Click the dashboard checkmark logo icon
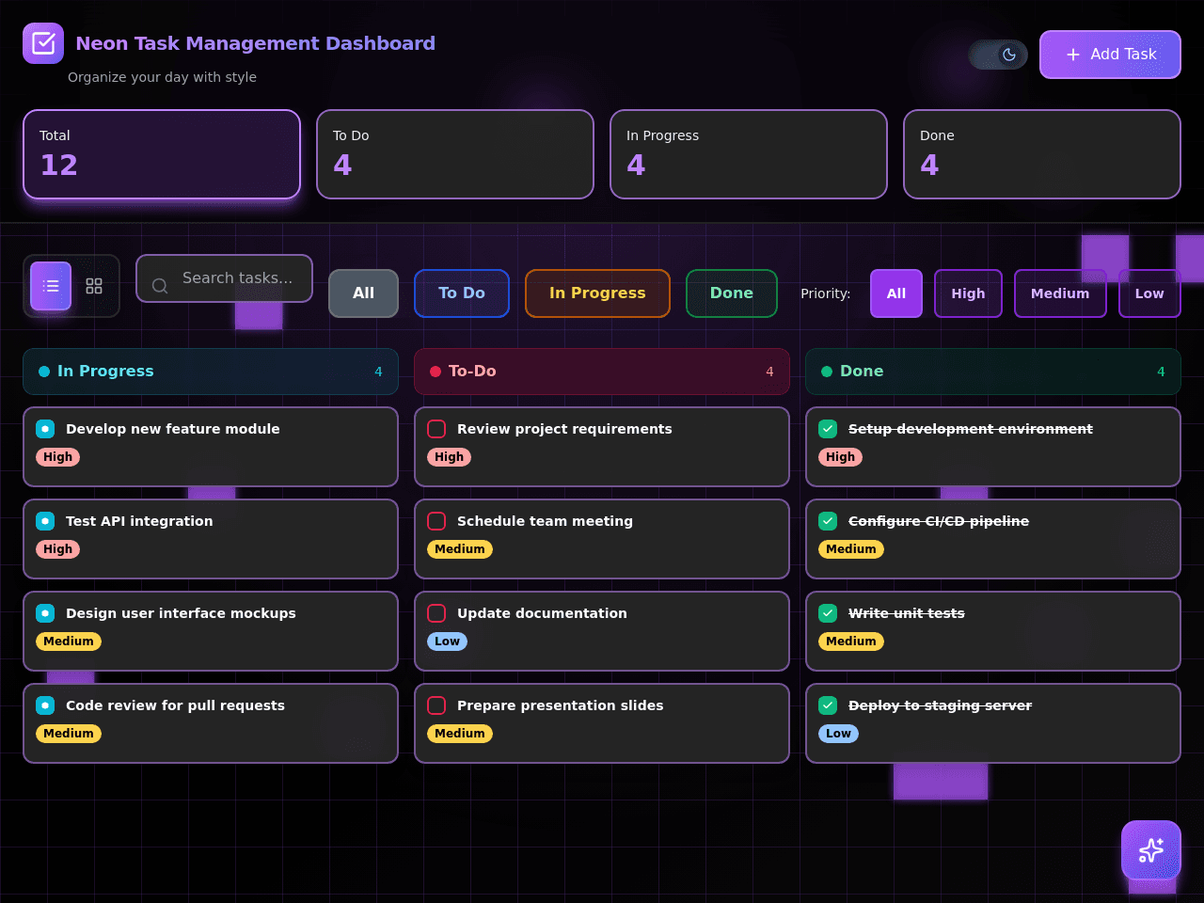 pyautogui.click(x=43, y=43)
